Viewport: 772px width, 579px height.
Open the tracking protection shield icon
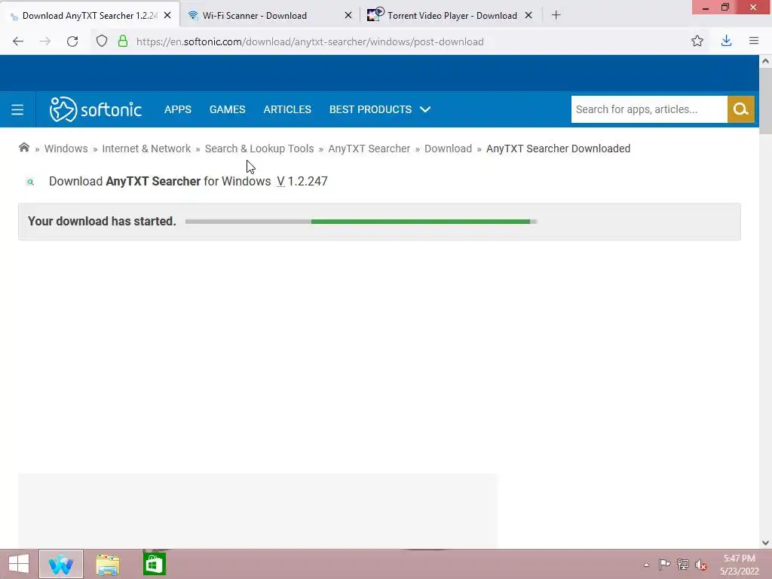[102, 41]
